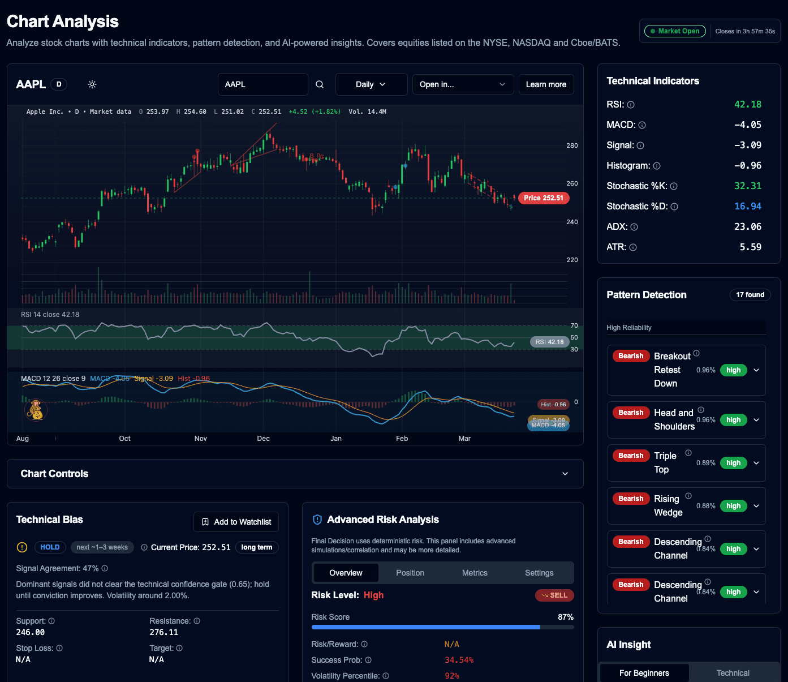The height and width of the screenshot is (682, 788).
Task: Click the info icon beside MACD
Action: click(641, 125)
